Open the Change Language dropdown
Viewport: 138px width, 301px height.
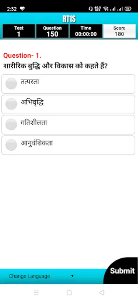click(x=41, y=276)
